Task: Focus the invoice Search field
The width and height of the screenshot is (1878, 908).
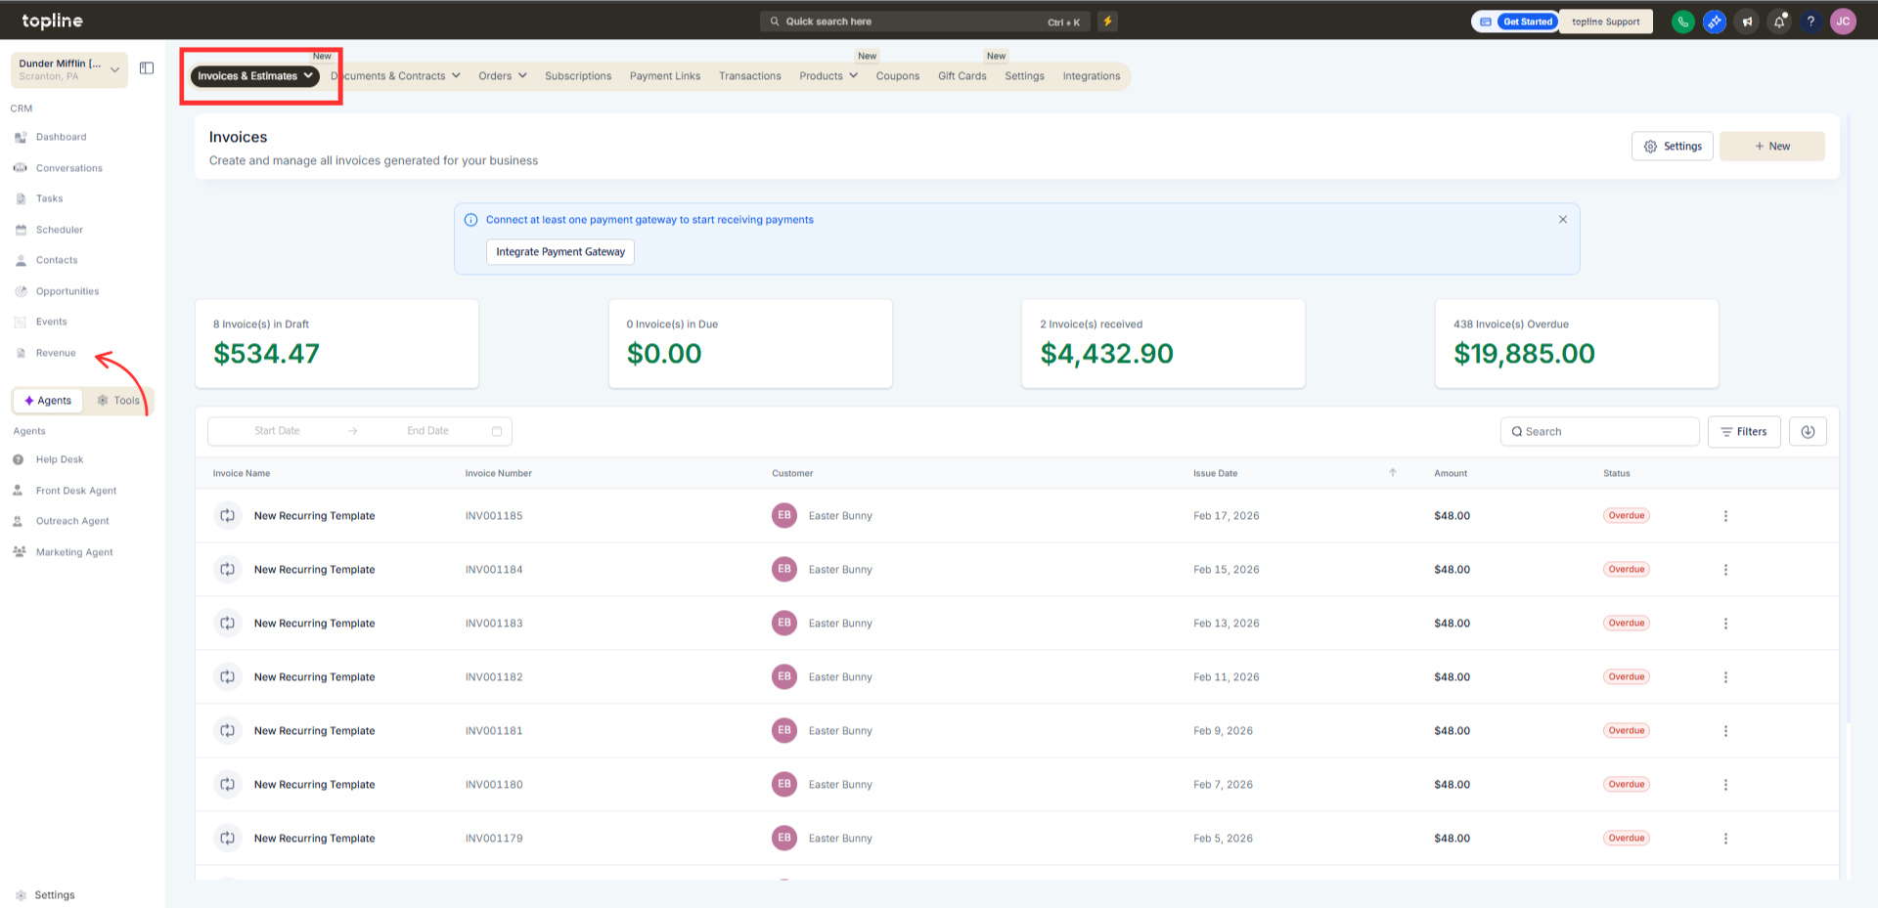Action: click(1600, 432)
